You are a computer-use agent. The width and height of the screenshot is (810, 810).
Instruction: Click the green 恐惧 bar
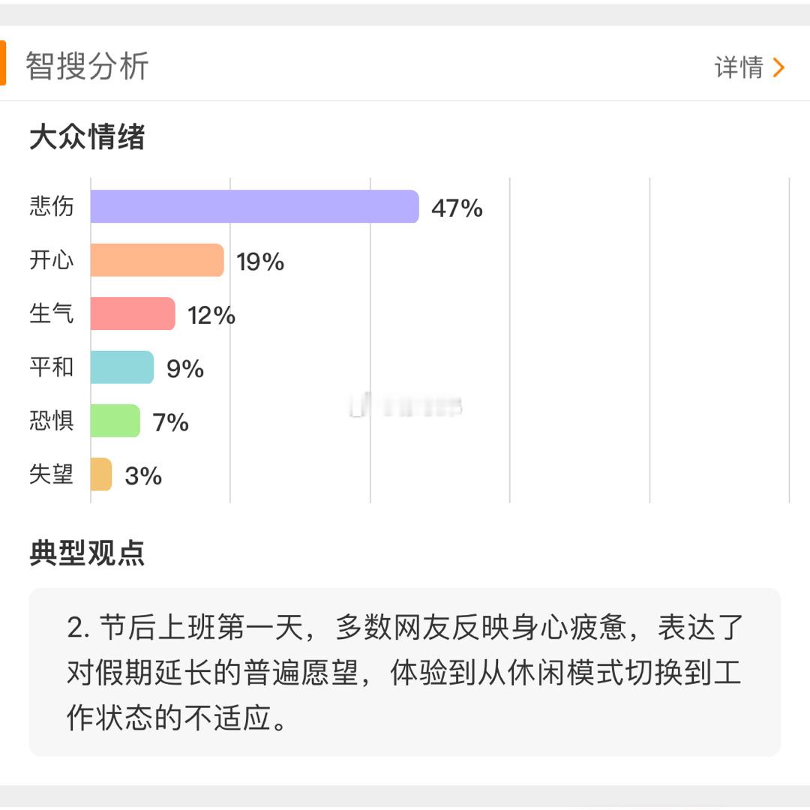pyautogui.click(x=115, y=421)
